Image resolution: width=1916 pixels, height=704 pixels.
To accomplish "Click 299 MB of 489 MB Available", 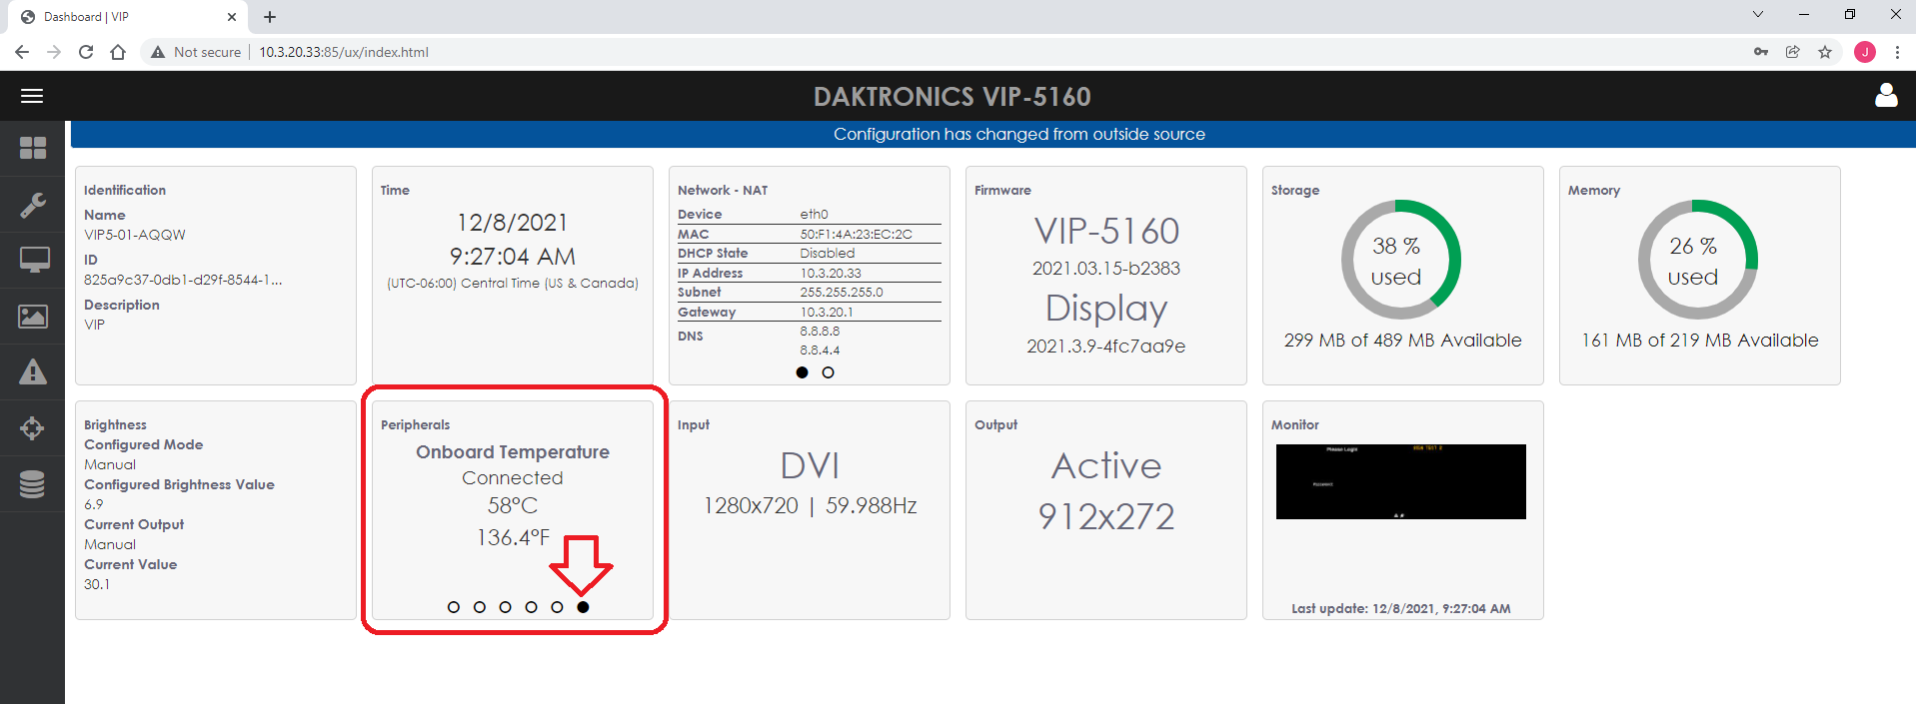I will click(1403, 341).
